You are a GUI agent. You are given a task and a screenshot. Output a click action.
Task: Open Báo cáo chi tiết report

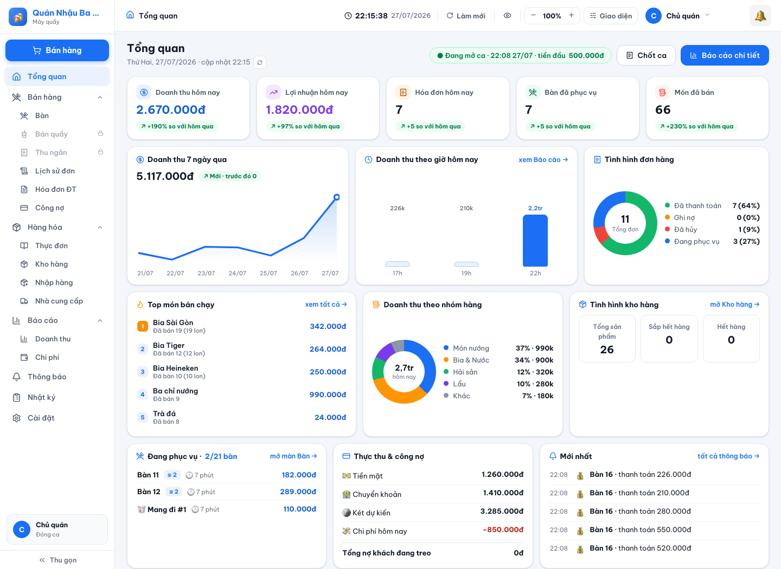pyautogui.click(x=725, y=55)
